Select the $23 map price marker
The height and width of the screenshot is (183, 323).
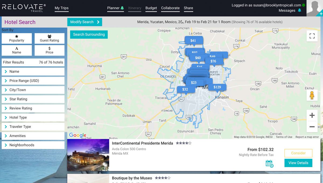click(x=194, y=83)
